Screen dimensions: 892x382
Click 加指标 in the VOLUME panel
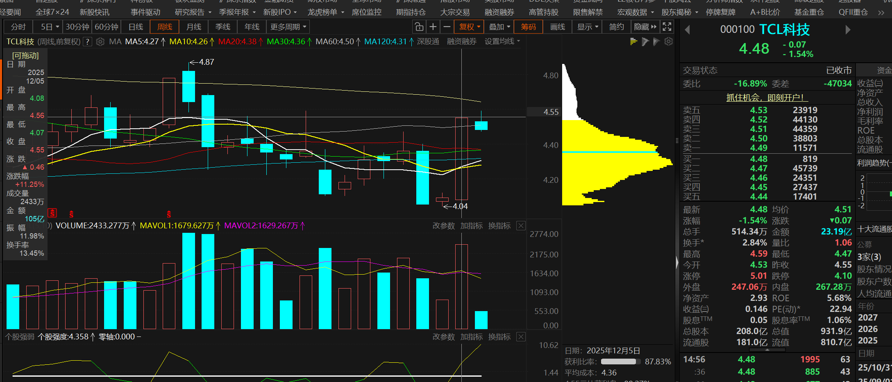point(472,226)
